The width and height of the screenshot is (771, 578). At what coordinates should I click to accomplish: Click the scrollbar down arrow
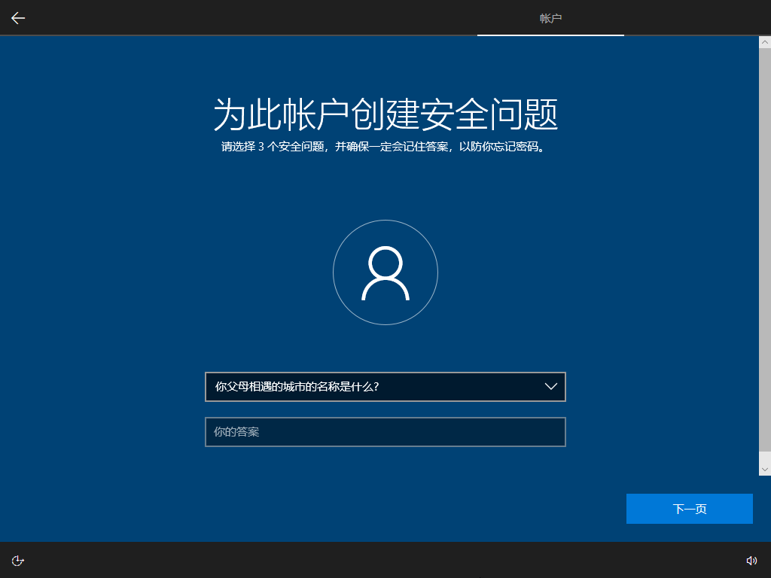[765, 470]
